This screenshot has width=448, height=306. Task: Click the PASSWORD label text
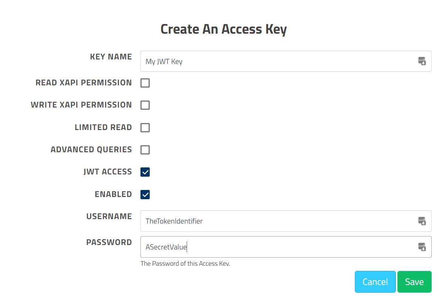[109, 242]
